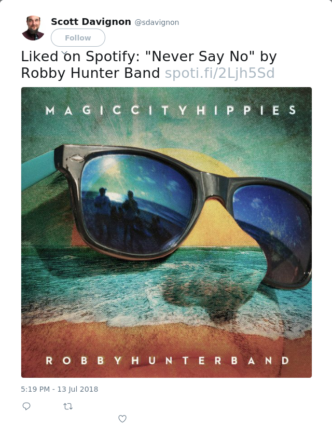Follow Scott Davignon with the Follow button
The image size is (332, 427).
click(78, 37)
